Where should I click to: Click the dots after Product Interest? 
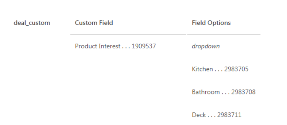[126, 47]
